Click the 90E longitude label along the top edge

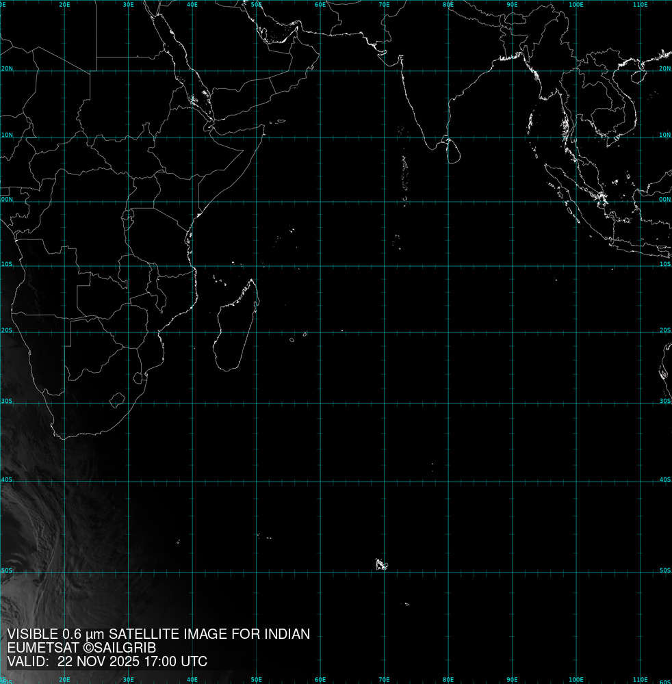pyautogui.click(x=512, y=4)
